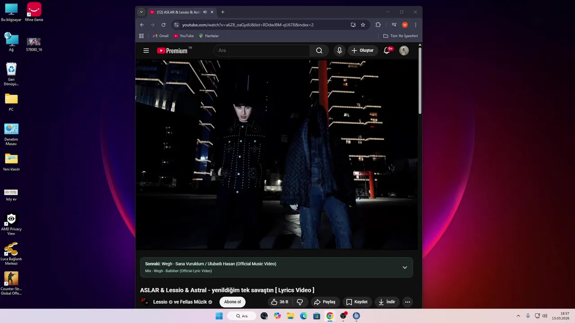Share the video via Paylaş

coord(325,302)
